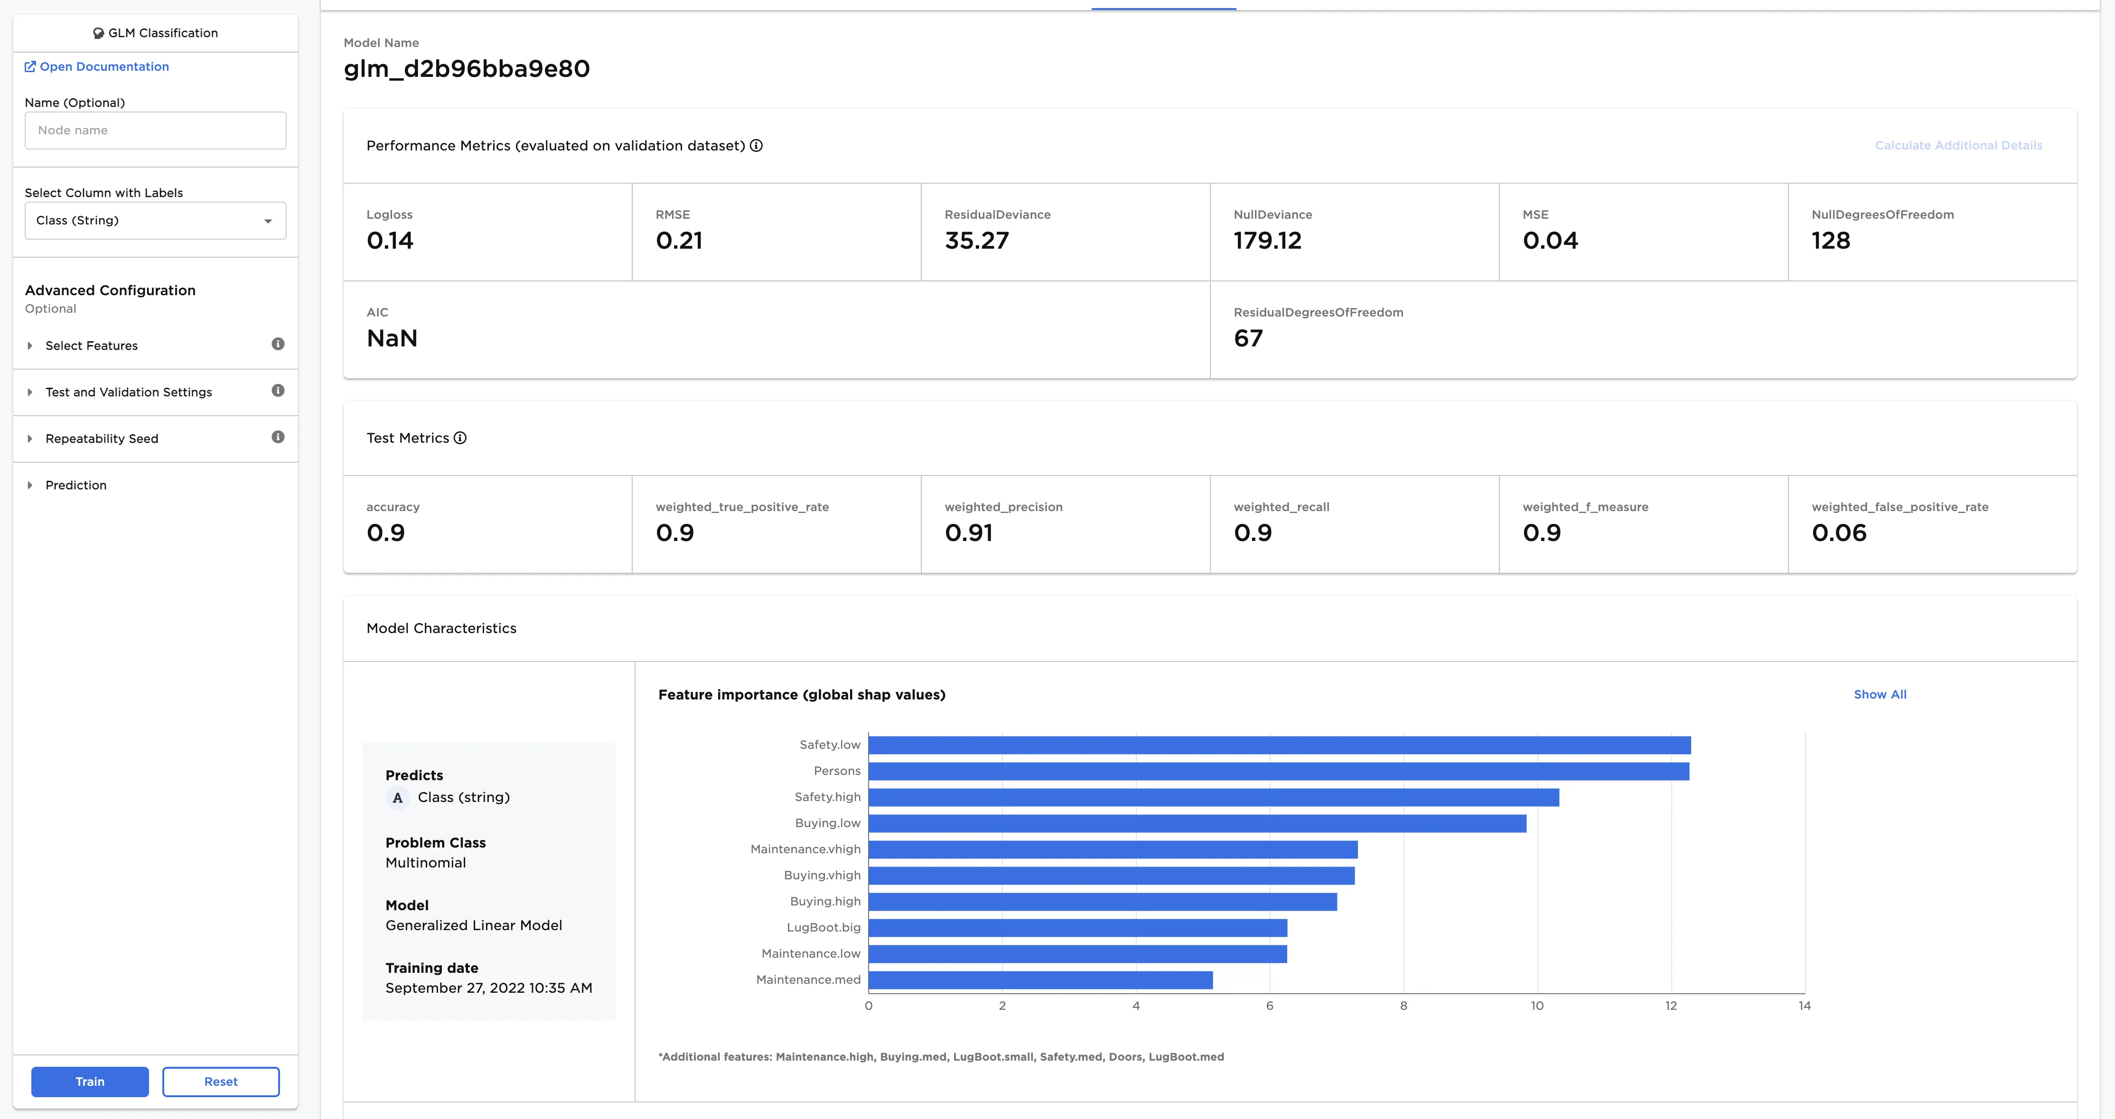Click the Safety.low importance bar
The width and height of the screenshot is (2115, 1119).
(x=1279, y=746)
